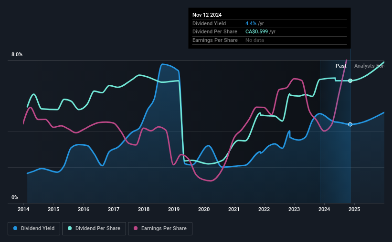Click the 2023 x-axis label
392x242 pixels.
click(294, 209)
